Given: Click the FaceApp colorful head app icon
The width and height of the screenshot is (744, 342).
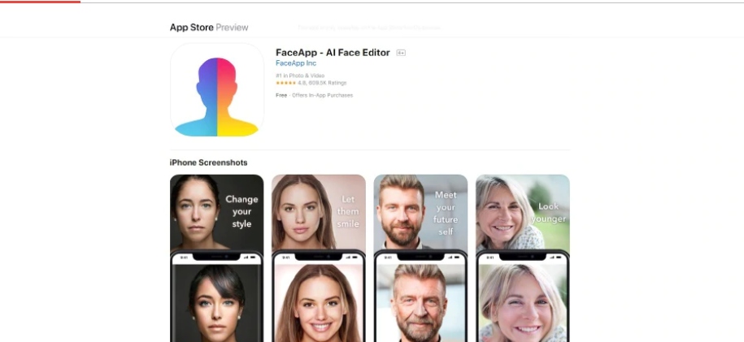Looking at the screenshot, I should click(217, 90).
